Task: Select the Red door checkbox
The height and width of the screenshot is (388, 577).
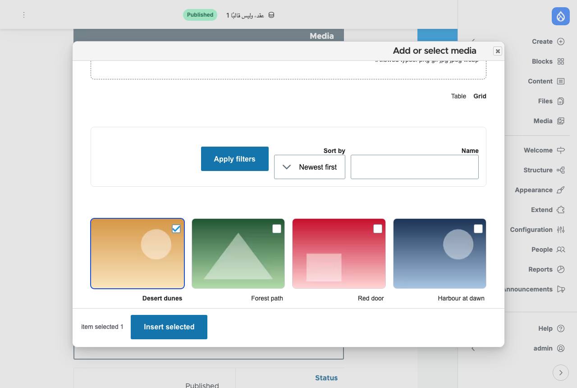Action: pos(378,229)
